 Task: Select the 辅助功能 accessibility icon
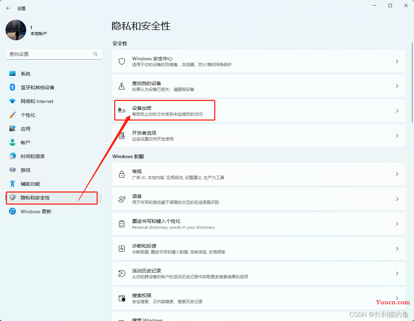click(12, 184)
